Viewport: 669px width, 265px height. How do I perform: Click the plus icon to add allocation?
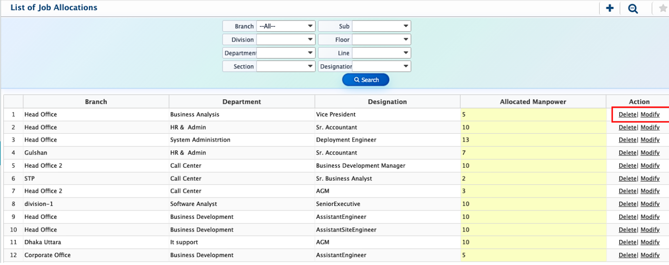[x=609, y=8]
